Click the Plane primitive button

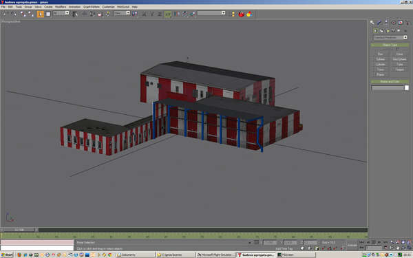point(381,75)
